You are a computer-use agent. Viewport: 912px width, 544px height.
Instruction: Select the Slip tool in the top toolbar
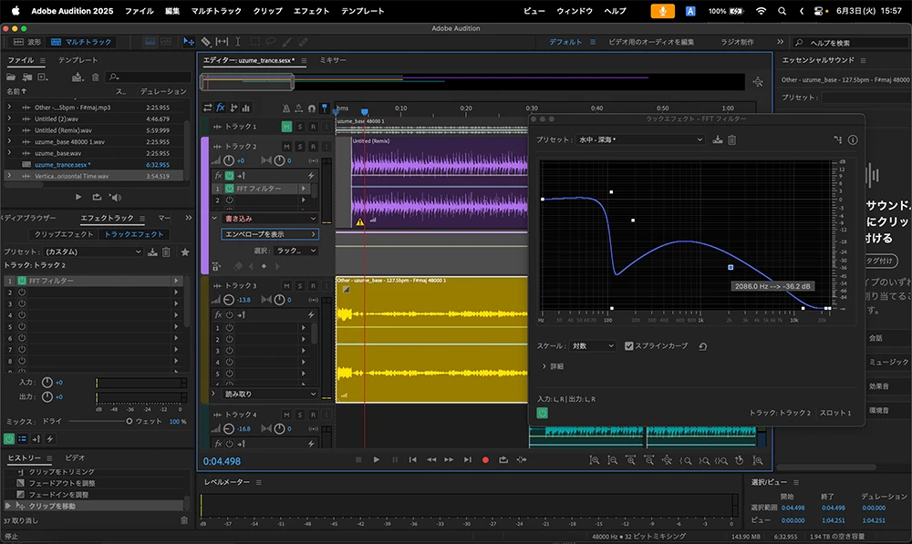pyautogui.click(x=222, y=42)
